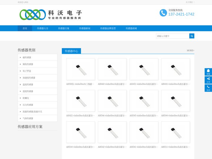Open the 传感器方案 navigation item
Image resolution: width=212 pixels, height=159 pixels.
click(64, 28)
